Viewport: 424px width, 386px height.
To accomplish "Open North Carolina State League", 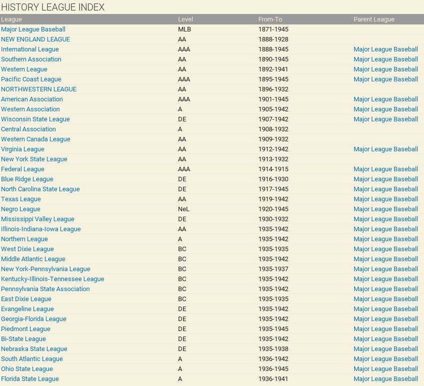I will [x=40, y=189].
